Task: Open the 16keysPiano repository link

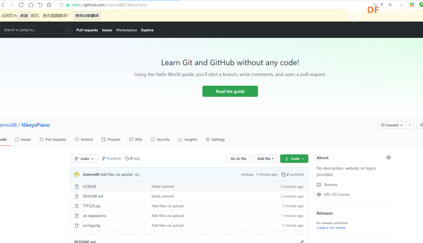Action: [x=36, y=125]
